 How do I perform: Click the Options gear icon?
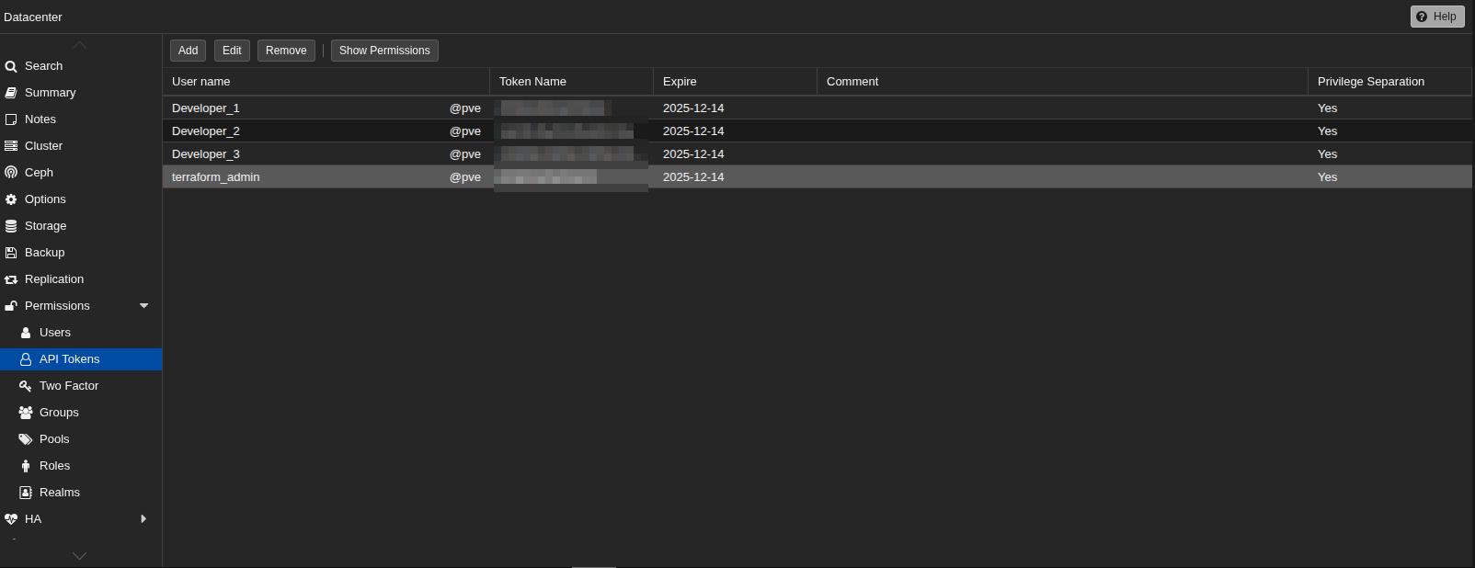click(11, 199)
